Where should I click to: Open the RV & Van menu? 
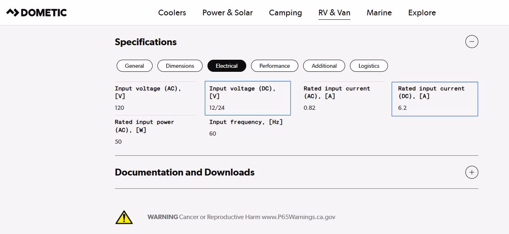(x=334, y=13)
